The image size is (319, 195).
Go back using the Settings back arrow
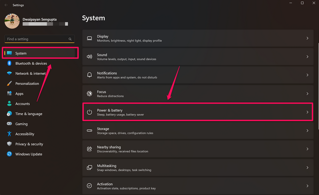(x=6, y=5)
